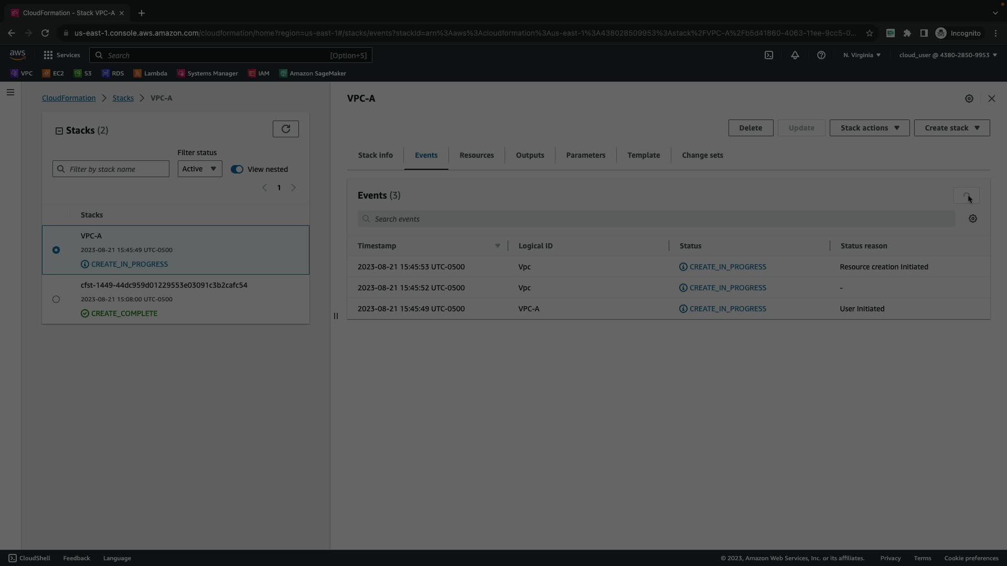The height and width of the screenshot is (566, 1007).
Task: Open the AWS support help icon
Action: click(821, 55)
